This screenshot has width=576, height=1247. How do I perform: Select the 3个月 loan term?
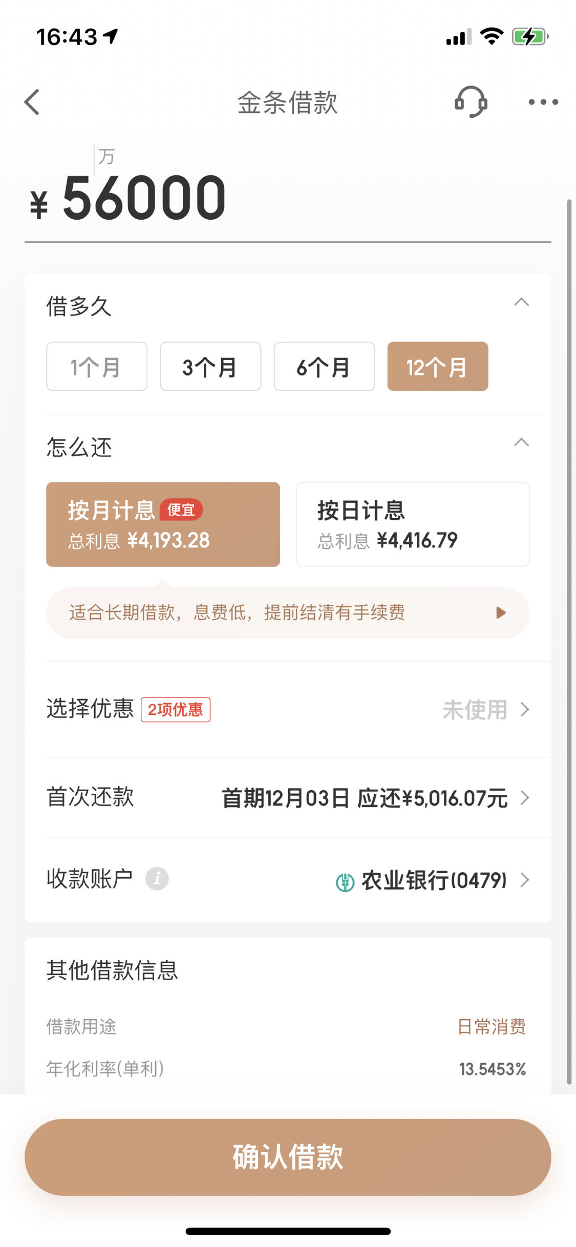pos(210,367)
